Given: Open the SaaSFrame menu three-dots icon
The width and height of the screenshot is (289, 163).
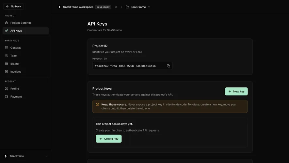Looking at the screenshot, I should pyautogui.click(x=46, y=156).
